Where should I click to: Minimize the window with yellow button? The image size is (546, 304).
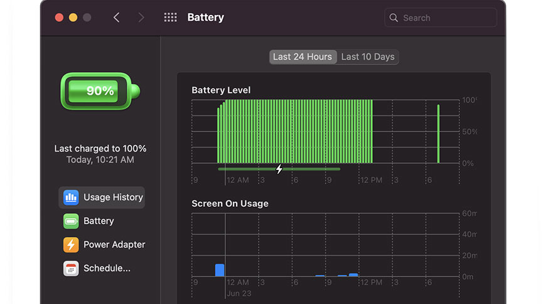click(x=73, y=18)
